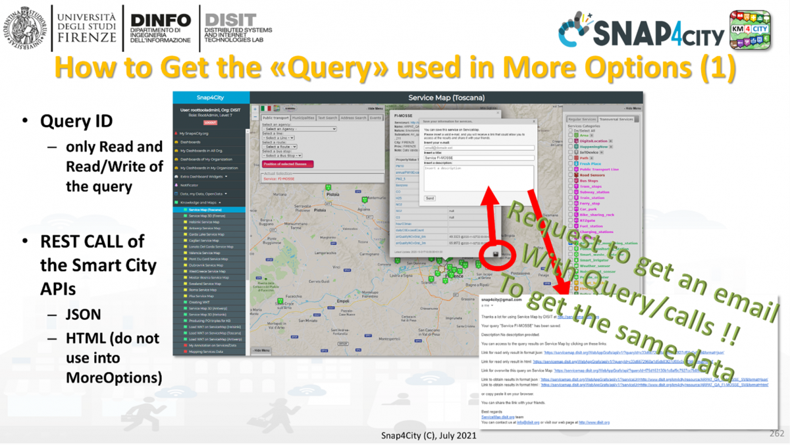Open the Select a Route dropdown
The height and width of the screenshot is (445, 790).
coord(280,147)
